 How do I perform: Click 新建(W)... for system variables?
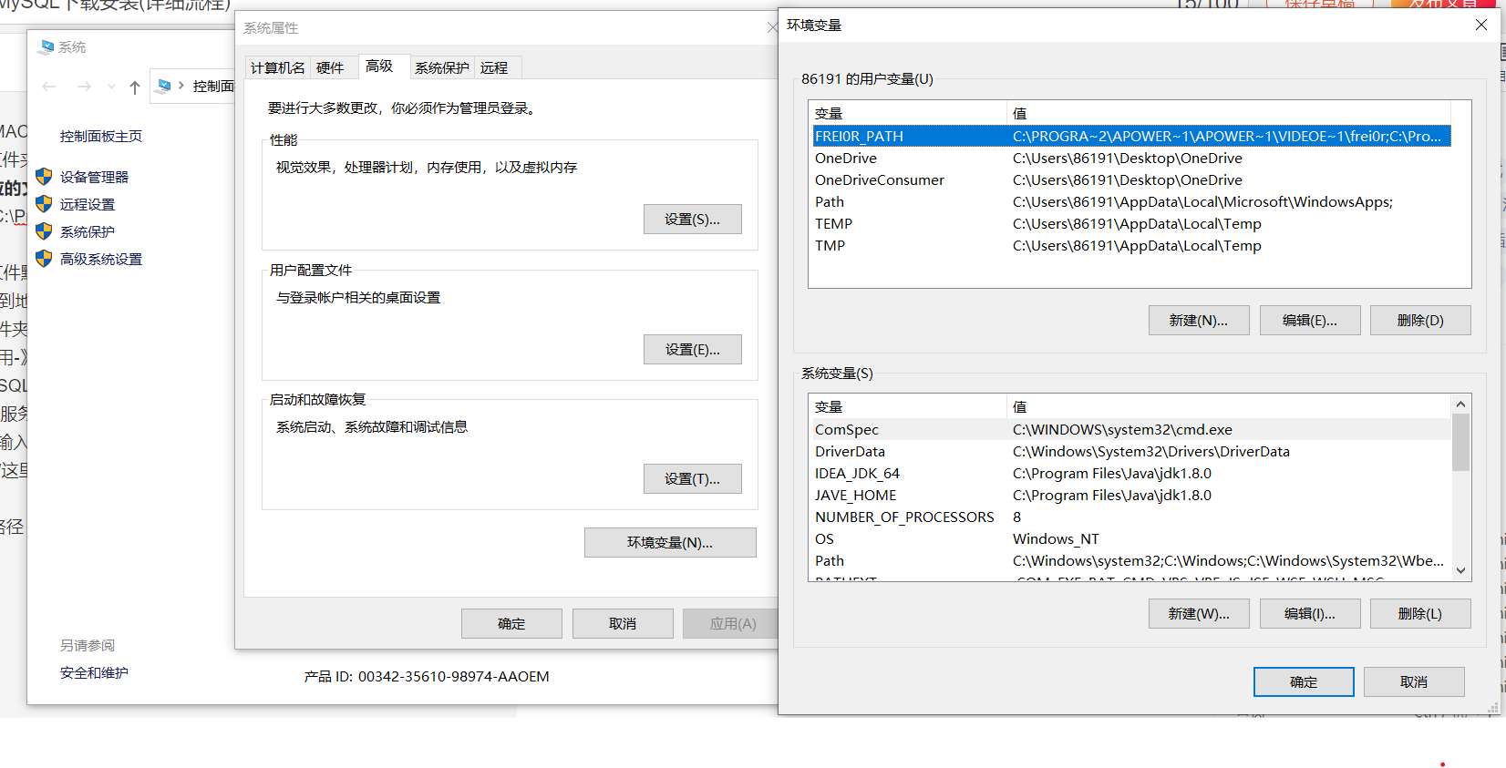tap(1199, 614)
